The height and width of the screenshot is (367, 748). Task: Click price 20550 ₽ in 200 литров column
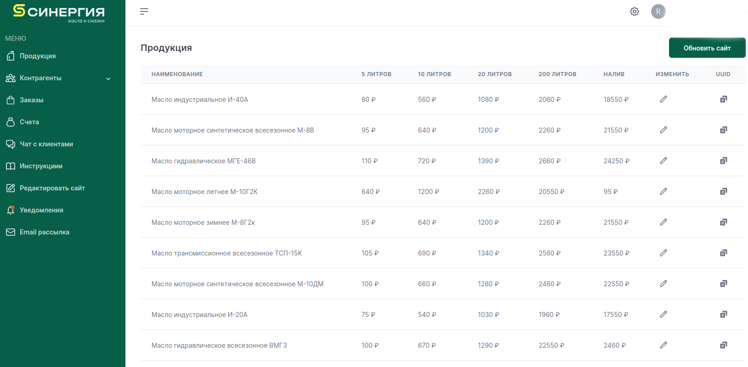[x=551, y=192]
